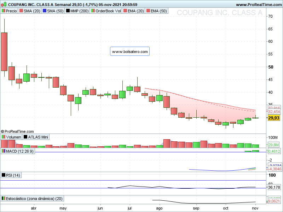
Task: Click the bold 50 price axis label
Action: coord(271,67)
